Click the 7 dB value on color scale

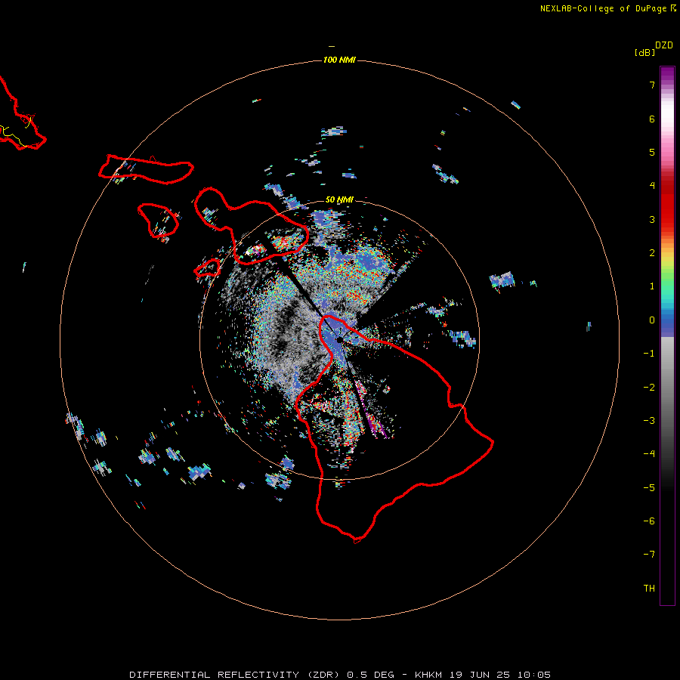tap(652, 85)
